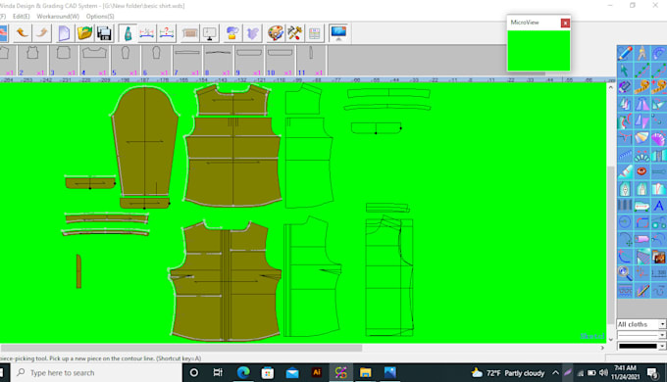Select the rounded rectangle tool
Viewport: 667px width, 382px height.
pos(641,222)
